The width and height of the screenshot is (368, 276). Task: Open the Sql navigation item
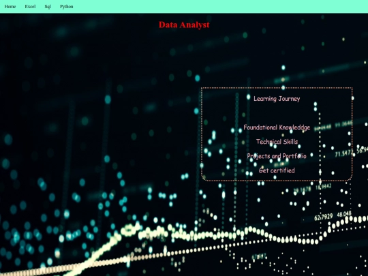pos(48,7)
